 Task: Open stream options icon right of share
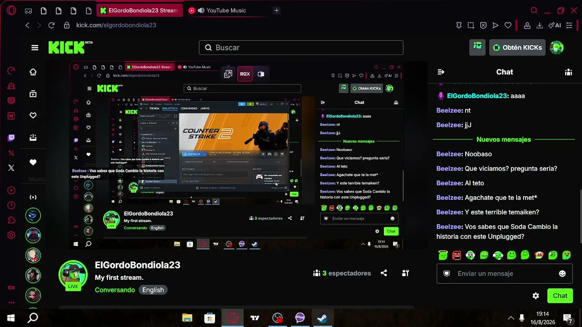click(x=405, y=273)
